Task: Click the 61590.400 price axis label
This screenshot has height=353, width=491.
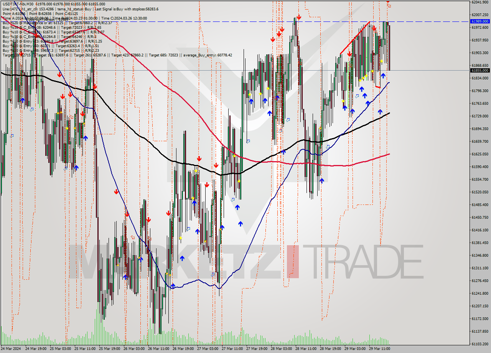Action: (x=480, y=167)
